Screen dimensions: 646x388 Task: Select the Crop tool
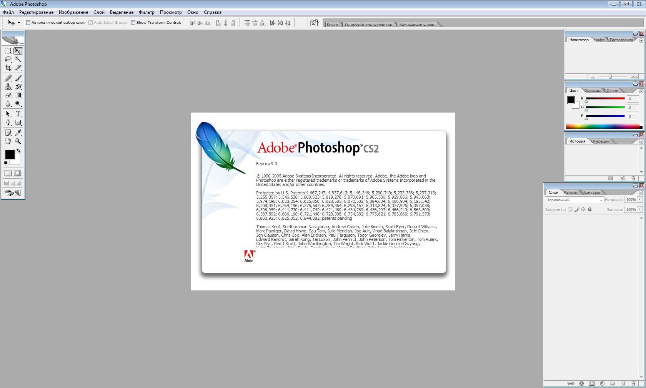click(8, 68)
